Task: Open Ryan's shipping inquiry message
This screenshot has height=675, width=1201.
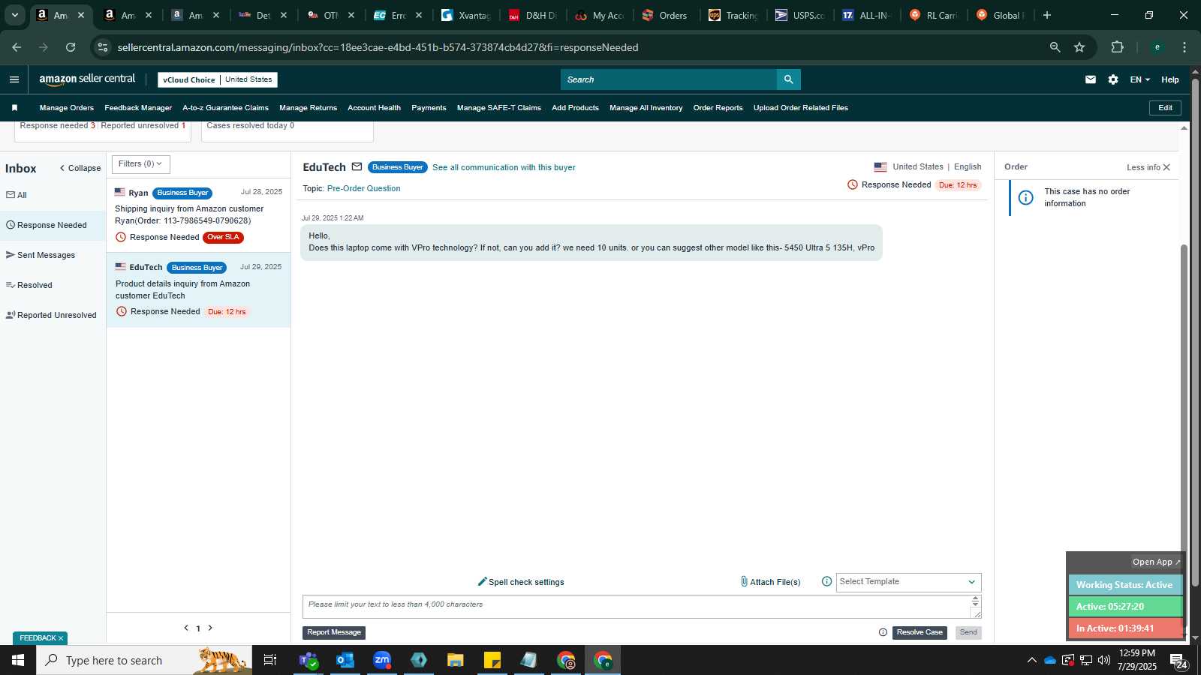Action: [198, 215]
